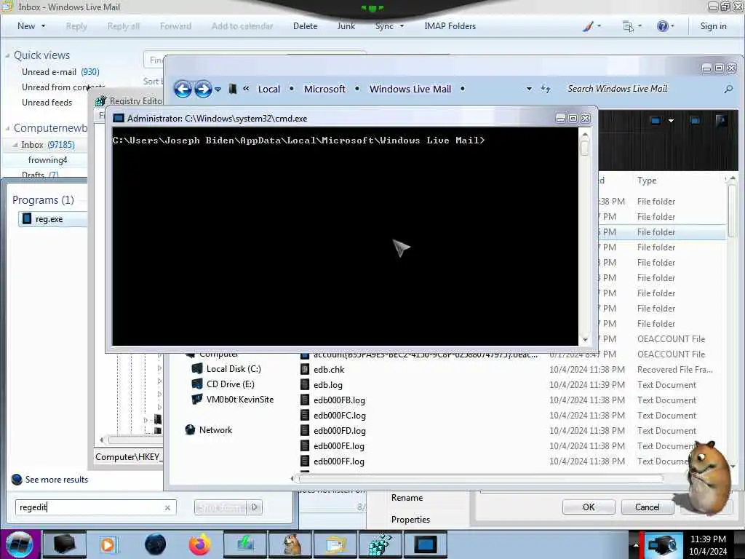Open IMAP Folders in Live Mail

coord(450,26)
